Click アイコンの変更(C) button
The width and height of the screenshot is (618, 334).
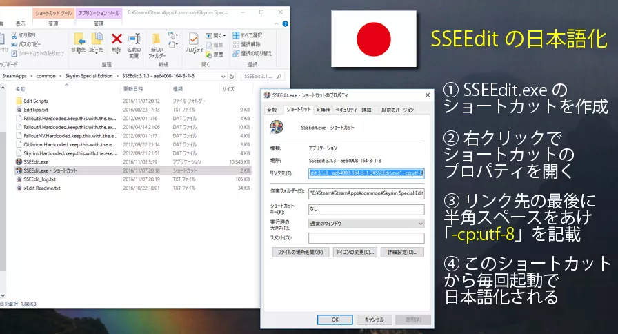click(355, 252)
